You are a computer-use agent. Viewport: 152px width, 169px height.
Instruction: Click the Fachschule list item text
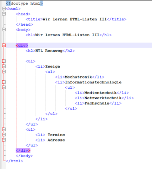[97, 103]
